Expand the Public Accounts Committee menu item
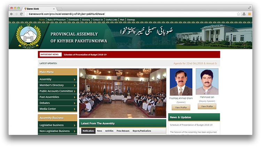 coord(57,91)
